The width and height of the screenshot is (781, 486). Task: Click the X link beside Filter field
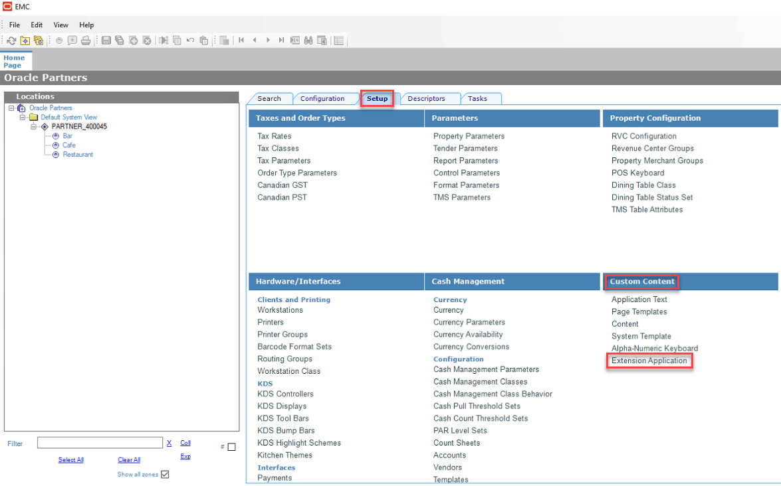(x=169, y=444)
